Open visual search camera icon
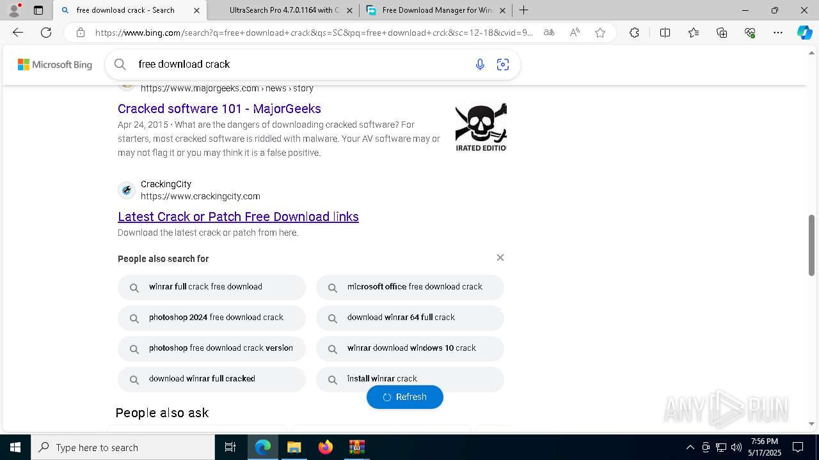This screenshot has width=819, height=460. coord(503,64)
